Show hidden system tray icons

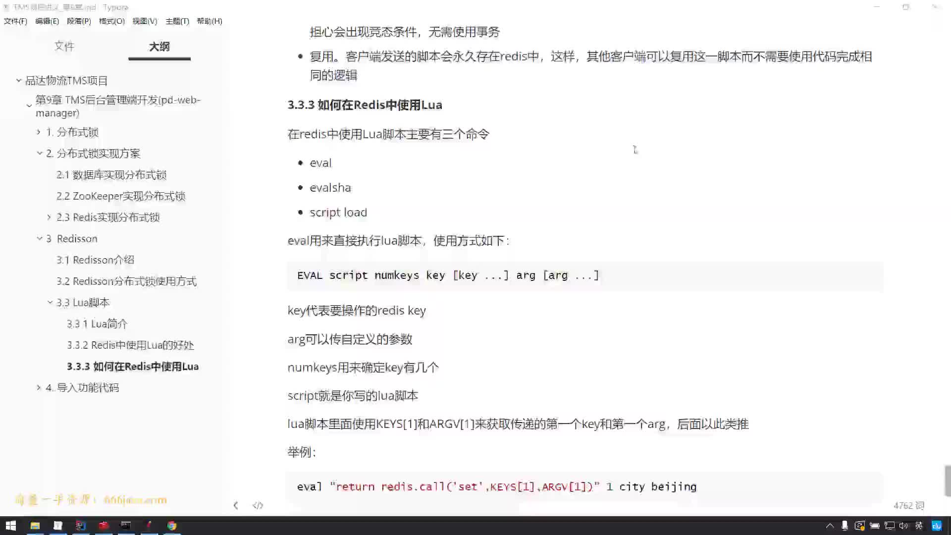830,526
